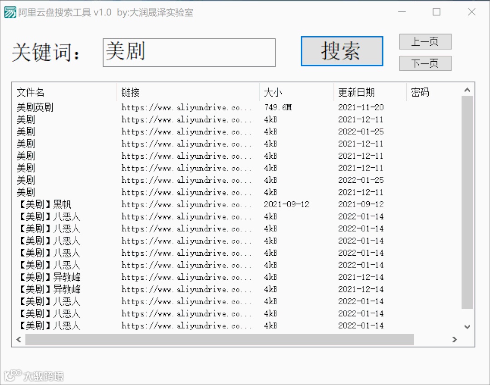Click the link in the 【美剧】黑帆 row
The width and height of the screenshot is (490, 385).
pyautogui.click(x=186, y=204)
